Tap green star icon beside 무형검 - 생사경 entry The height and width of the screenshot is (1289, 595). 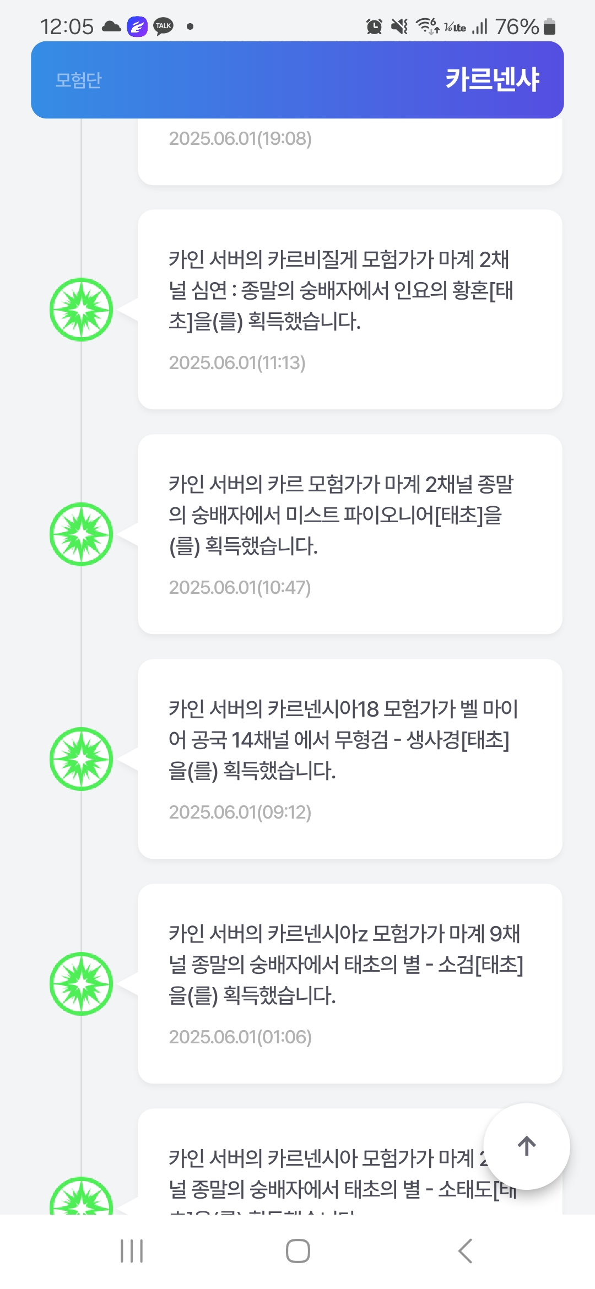[x=82, y=759]
